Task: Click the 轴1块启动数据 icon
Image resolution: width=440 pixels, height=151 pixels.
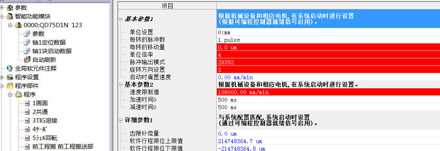Action: click(27, 51)
